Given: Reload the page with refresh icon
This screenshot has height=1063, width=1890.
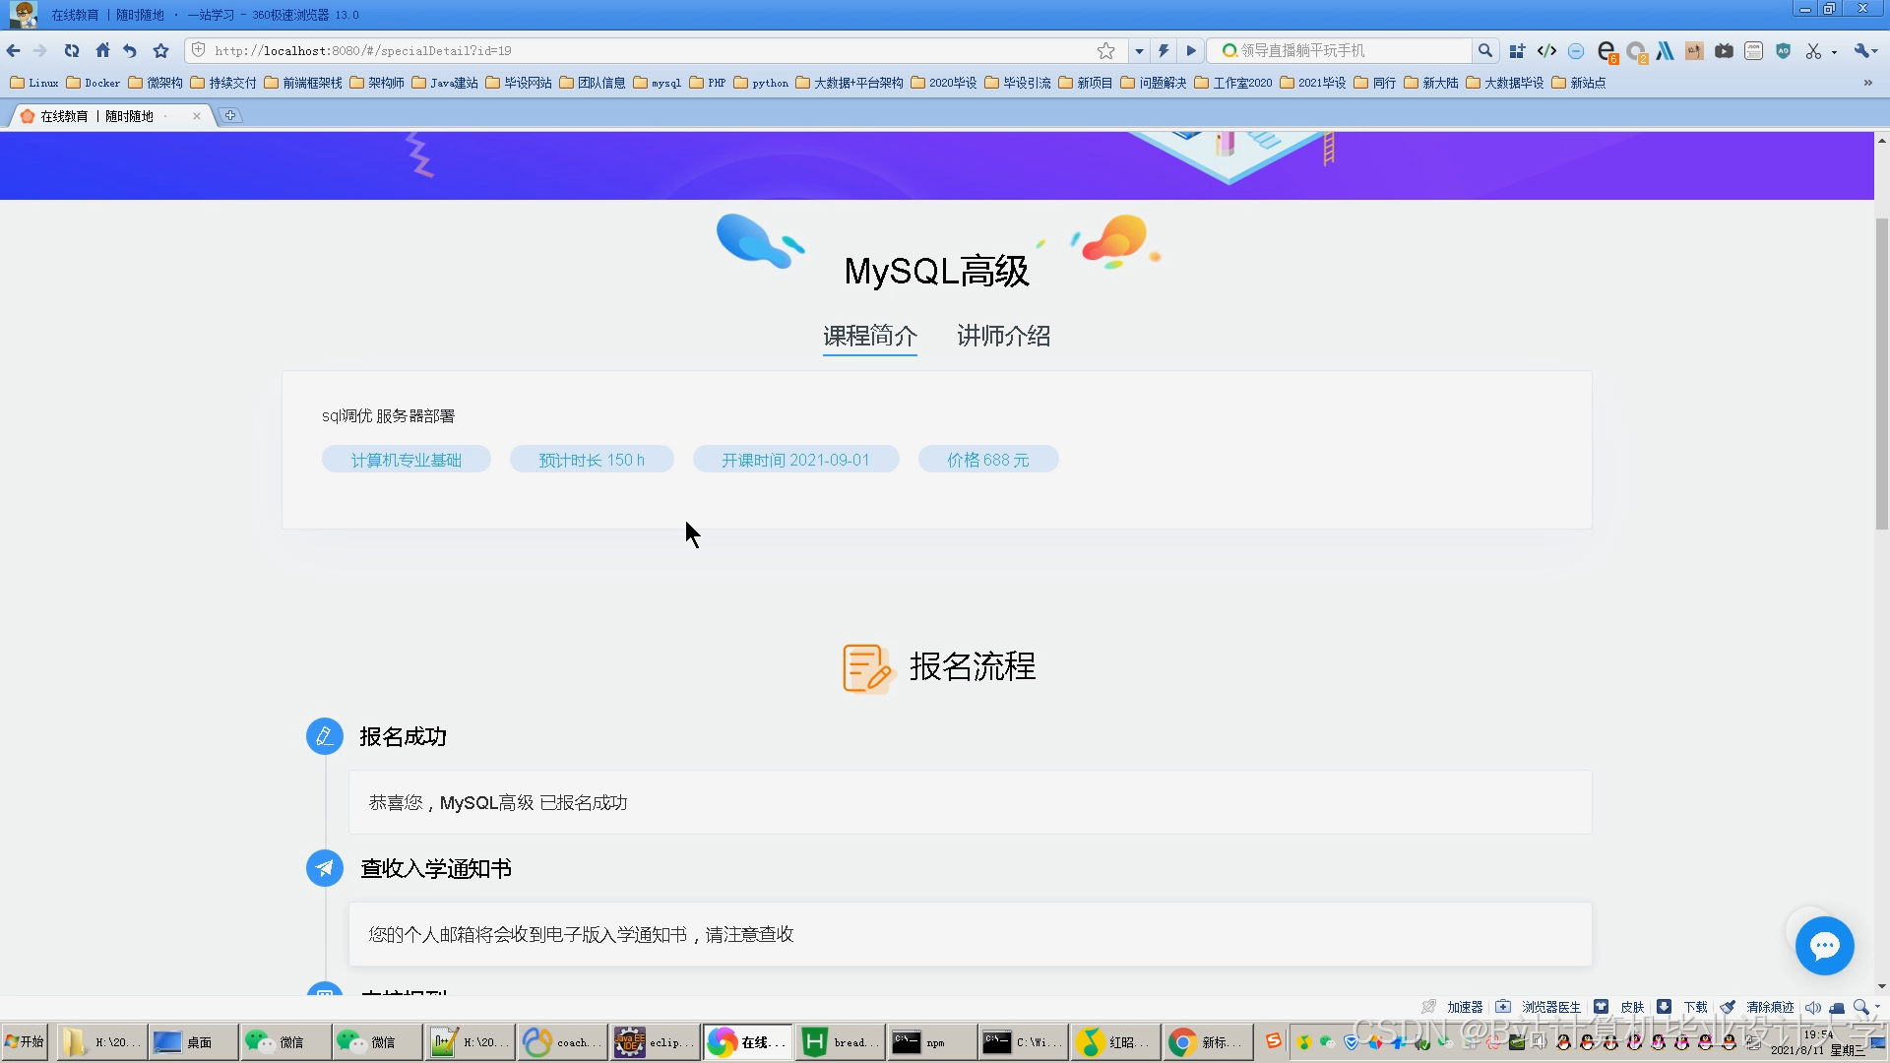Looking at the screenshot, I should click(x=72, y=50).
